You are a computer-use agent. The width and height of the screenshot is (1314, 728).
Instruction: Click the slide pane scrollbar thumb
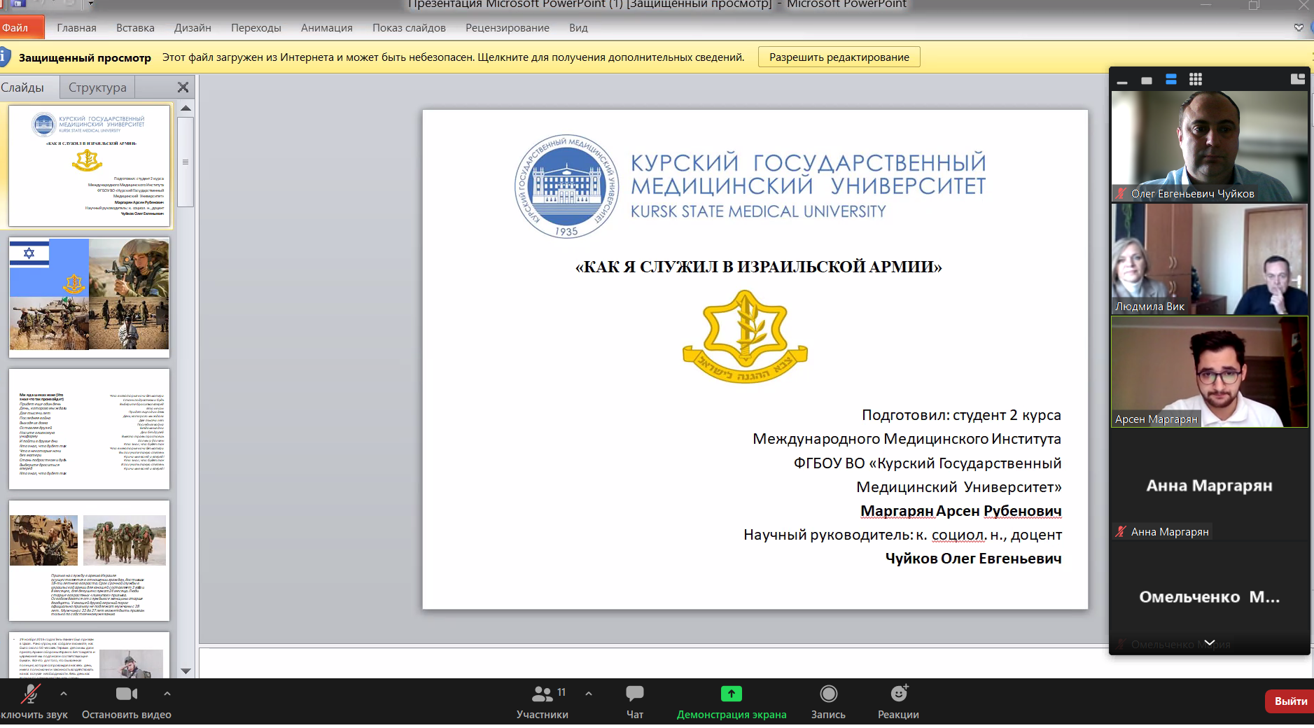(x=186, y=162)
